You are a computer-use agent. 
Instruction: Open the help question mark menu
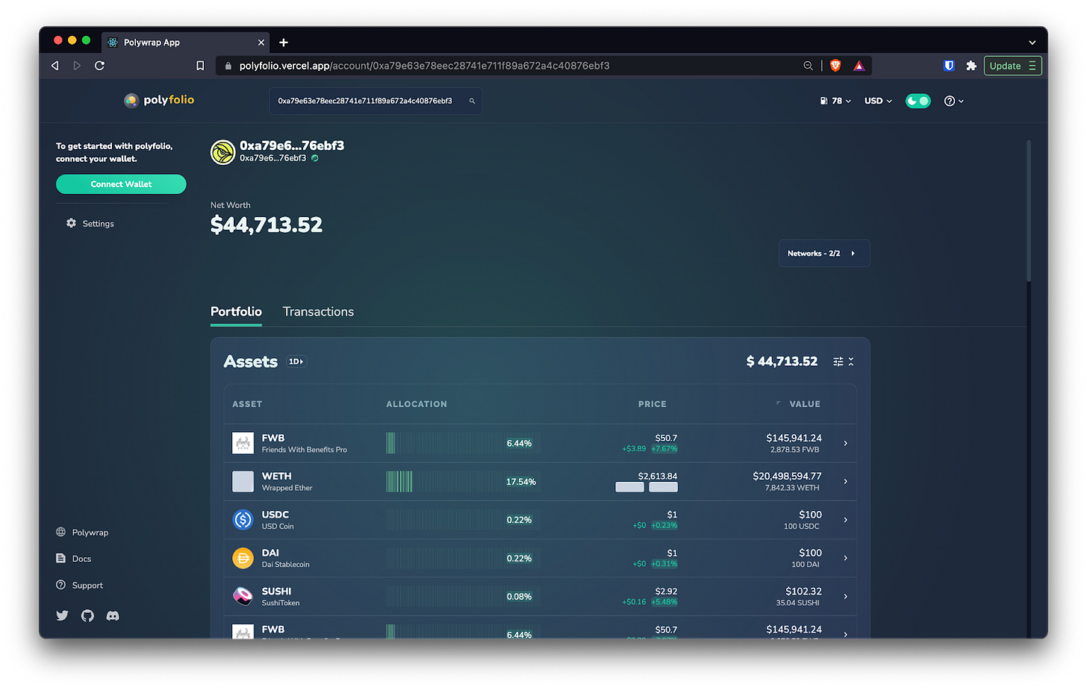click(x=953, y=101)
